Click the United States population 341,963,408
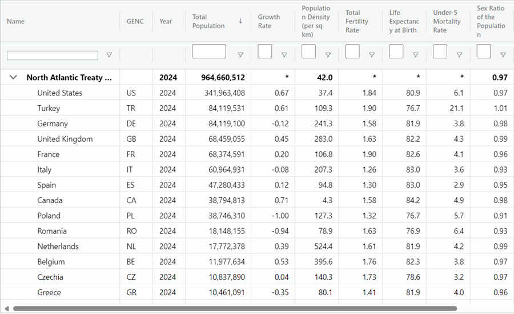Viewport: 514px width, 314px height. (x=224, y=93)
